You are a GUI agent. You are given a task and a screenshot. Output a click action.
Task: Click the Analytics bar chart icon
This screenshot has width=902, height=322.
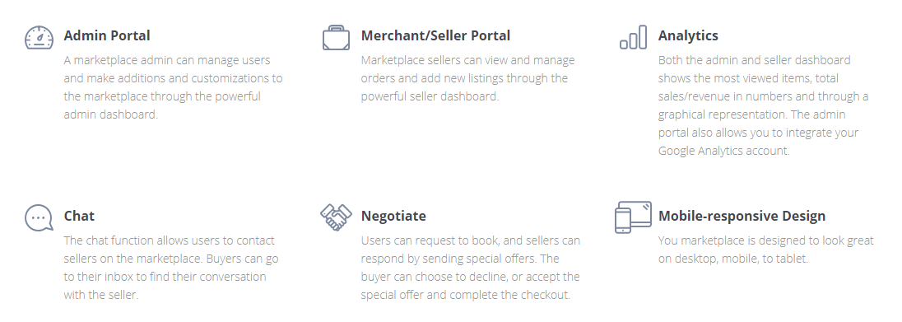pos(634,37)
